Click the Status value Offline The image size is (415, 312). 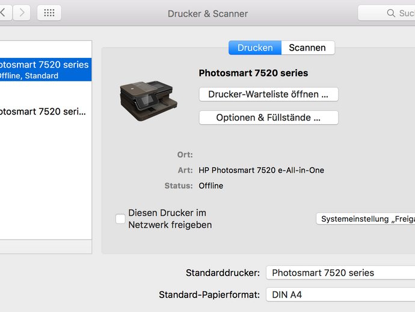tap(211, 186)
